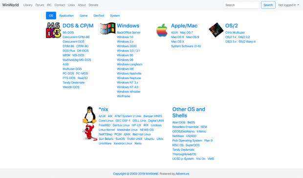Switch to the System tab
303x178 pixels.
pyautogui.click(x=115, y=16)
